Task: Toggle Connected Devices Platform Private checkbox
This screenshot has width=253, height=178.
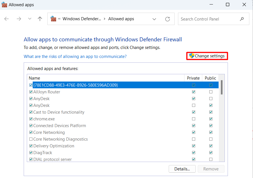Action: click(193, 126)
